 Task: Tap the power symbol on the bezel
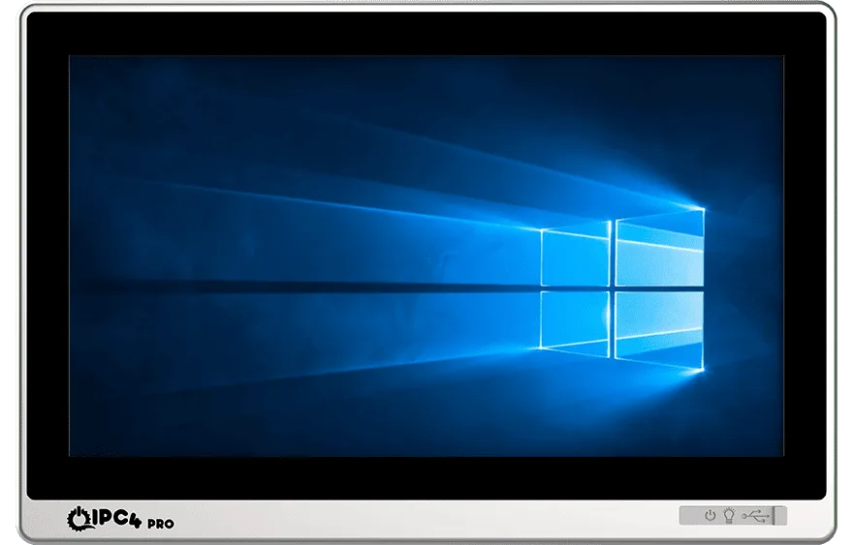(x=710, y=515)
